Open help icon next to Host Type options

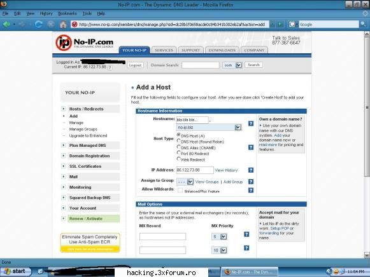251,147
